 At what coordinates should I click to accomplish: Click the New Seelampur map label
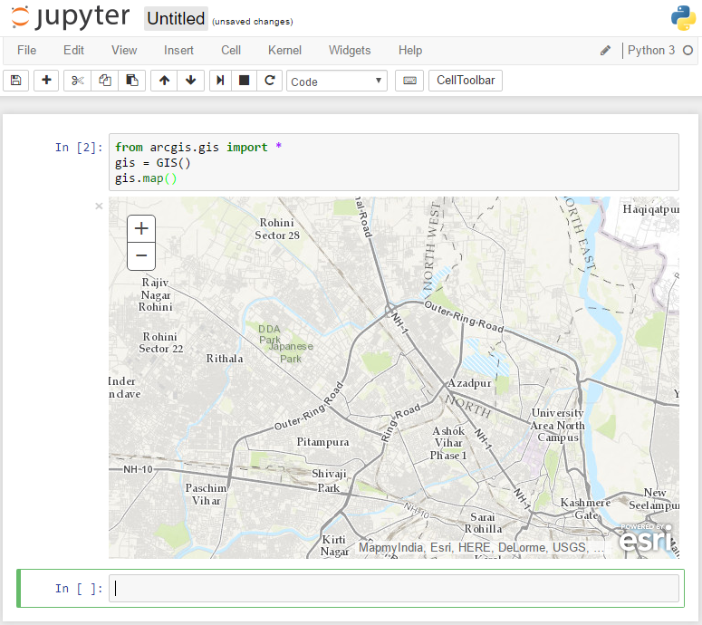654,499
